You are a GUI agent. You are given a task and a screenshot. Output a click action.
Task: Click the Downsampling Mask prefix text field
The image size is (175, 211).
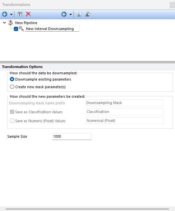point(124,103)
